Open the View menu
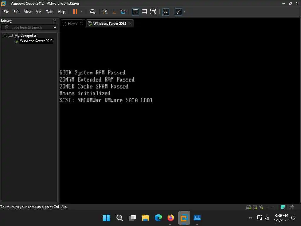The image size is (301, 226). point(28,12)
